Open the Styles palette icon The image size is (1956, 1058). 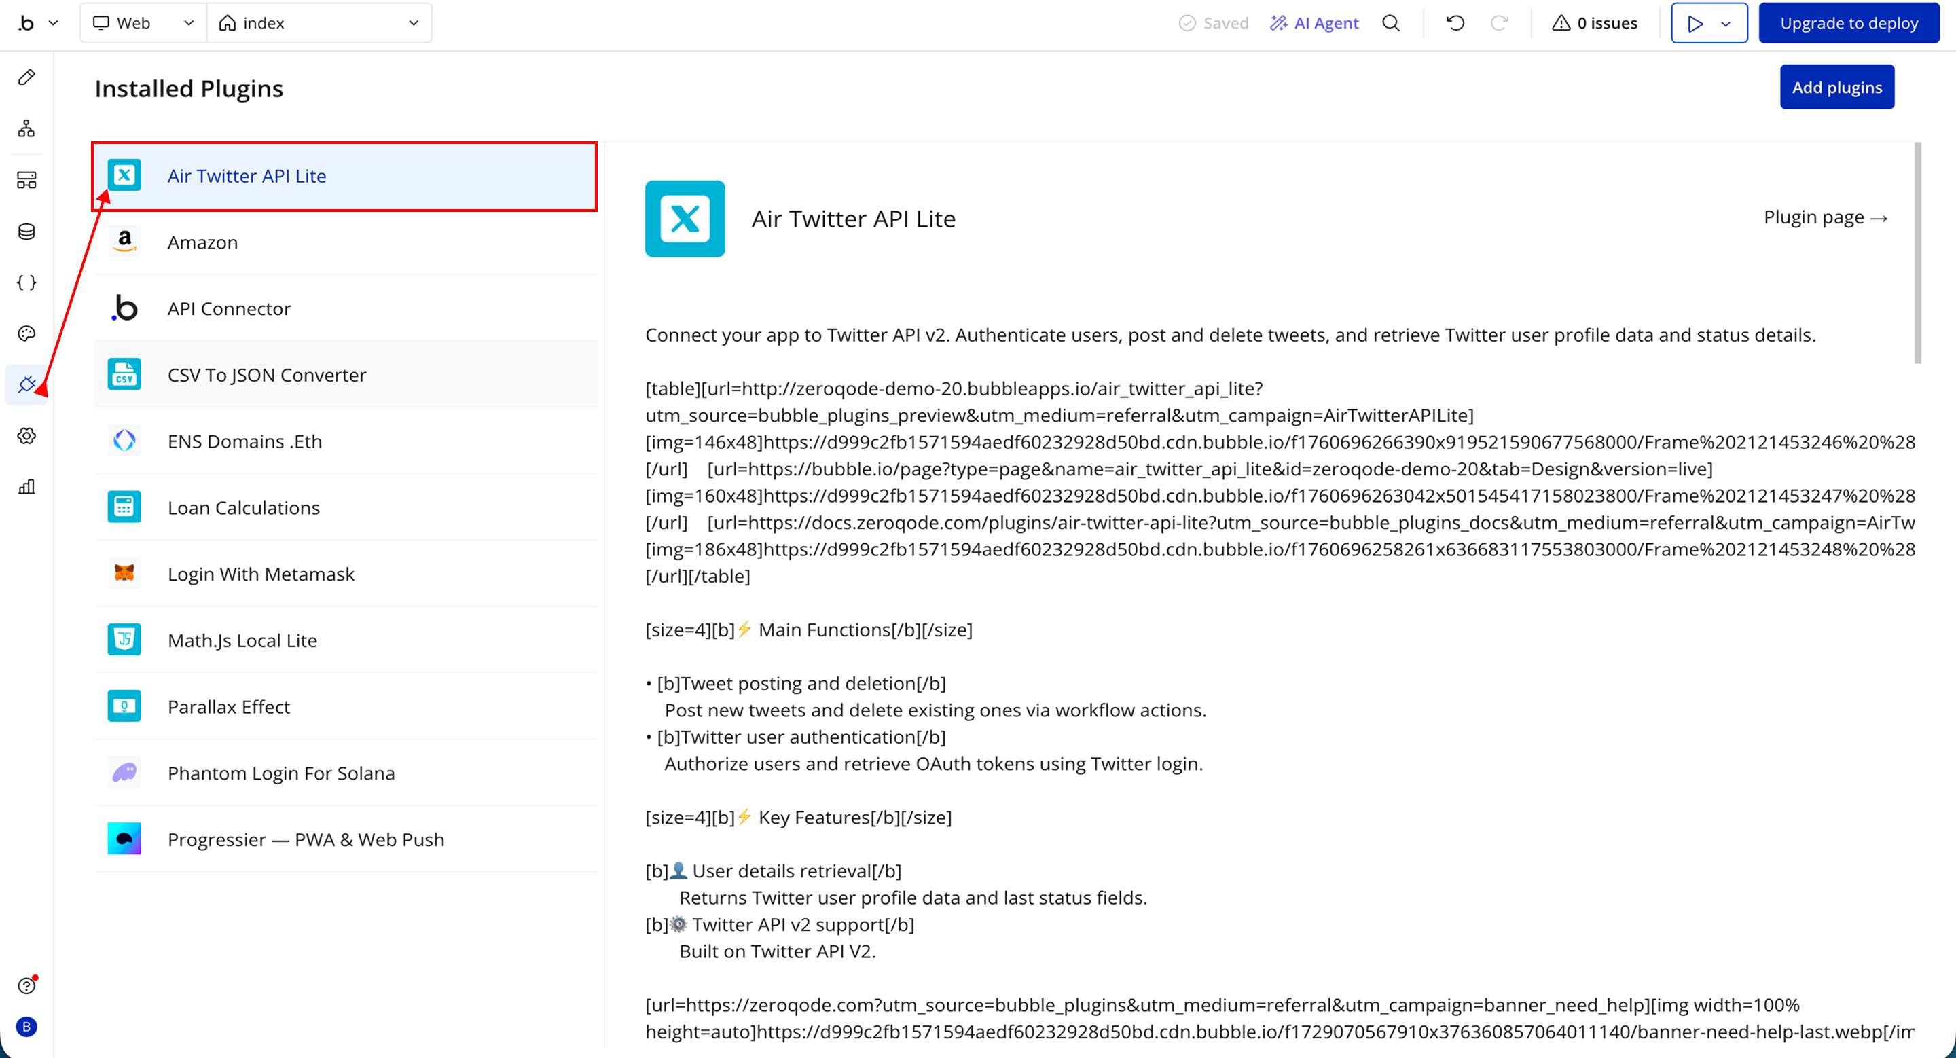point(26,333)
